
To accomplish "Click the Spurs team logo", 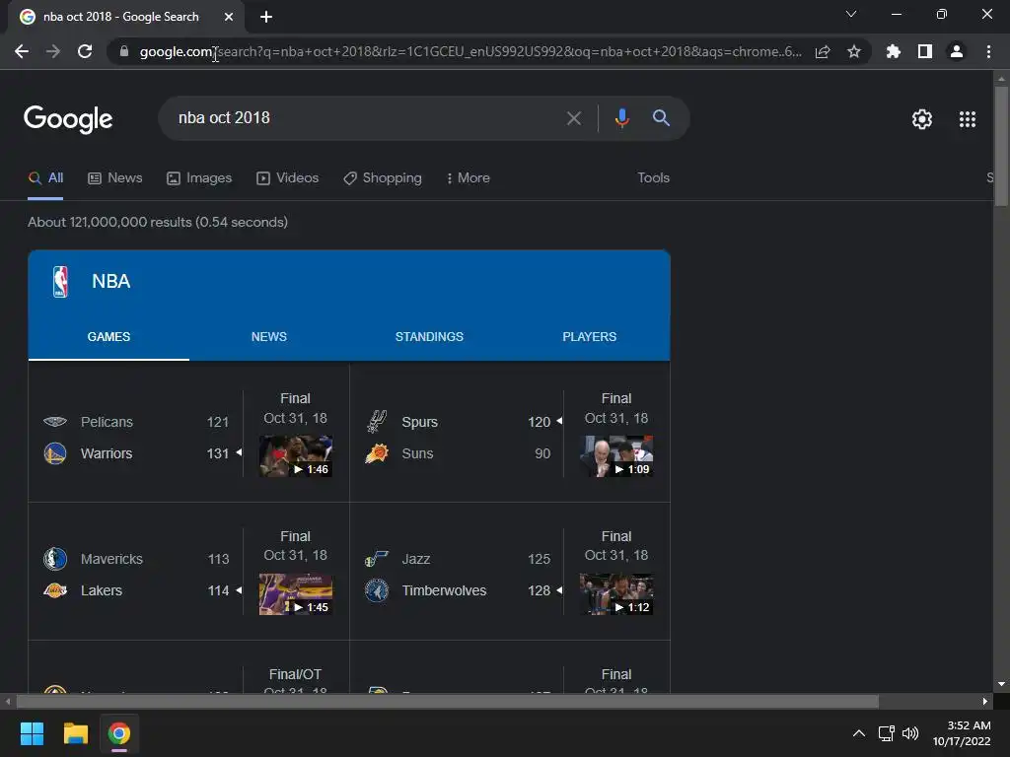I will pos(377,422).
